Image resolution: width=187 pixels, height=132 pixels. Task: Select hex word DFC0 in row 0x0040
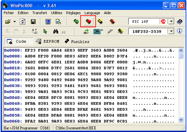click(x=56, y=98)
